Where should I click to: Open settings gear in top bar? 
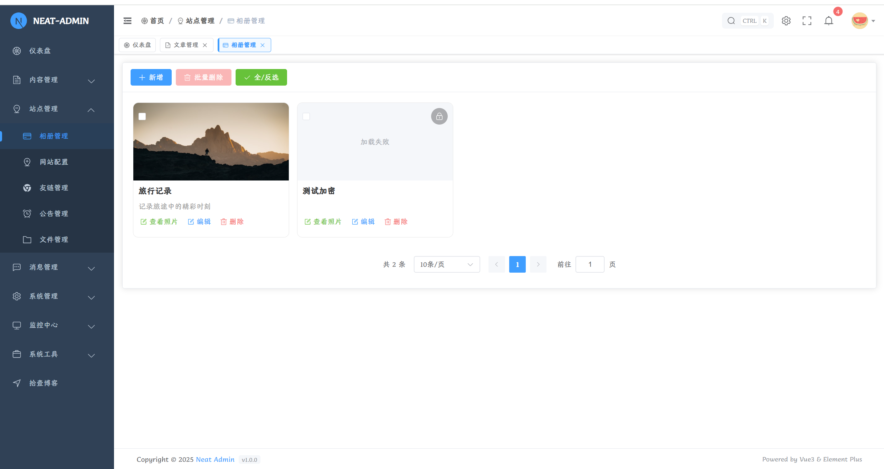pyautogui.click(x=786, y=21)
